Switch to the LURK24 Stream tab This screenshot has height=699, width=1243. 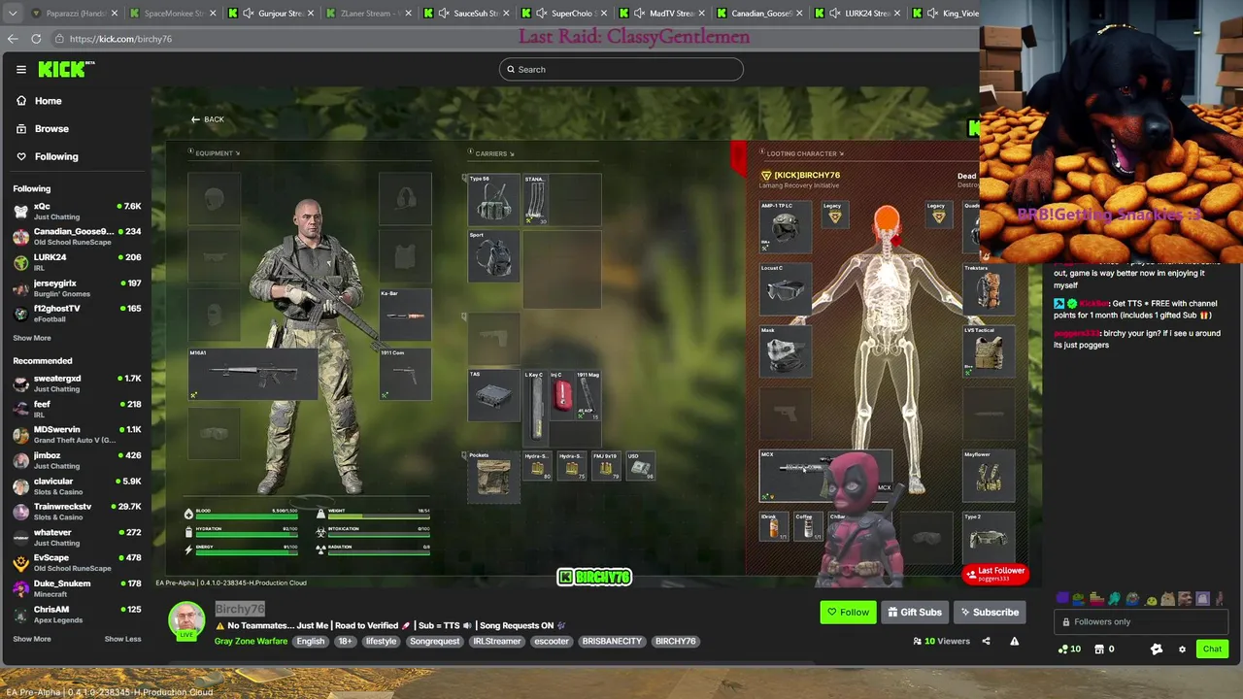858,14
